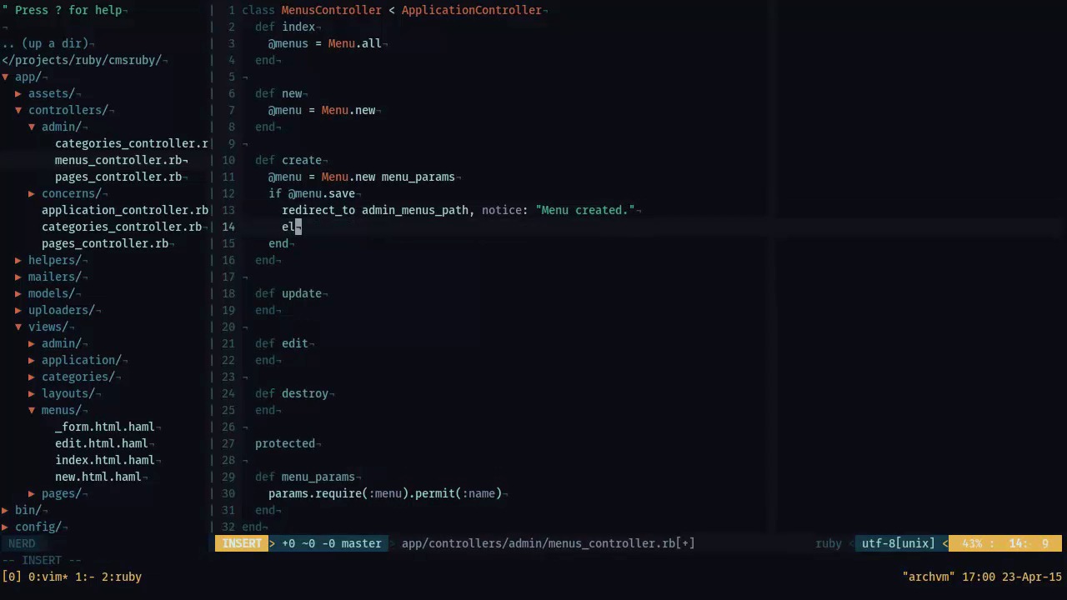
Task: Click the tmux session indicator [0]
Action: click(x=12, y=577)
